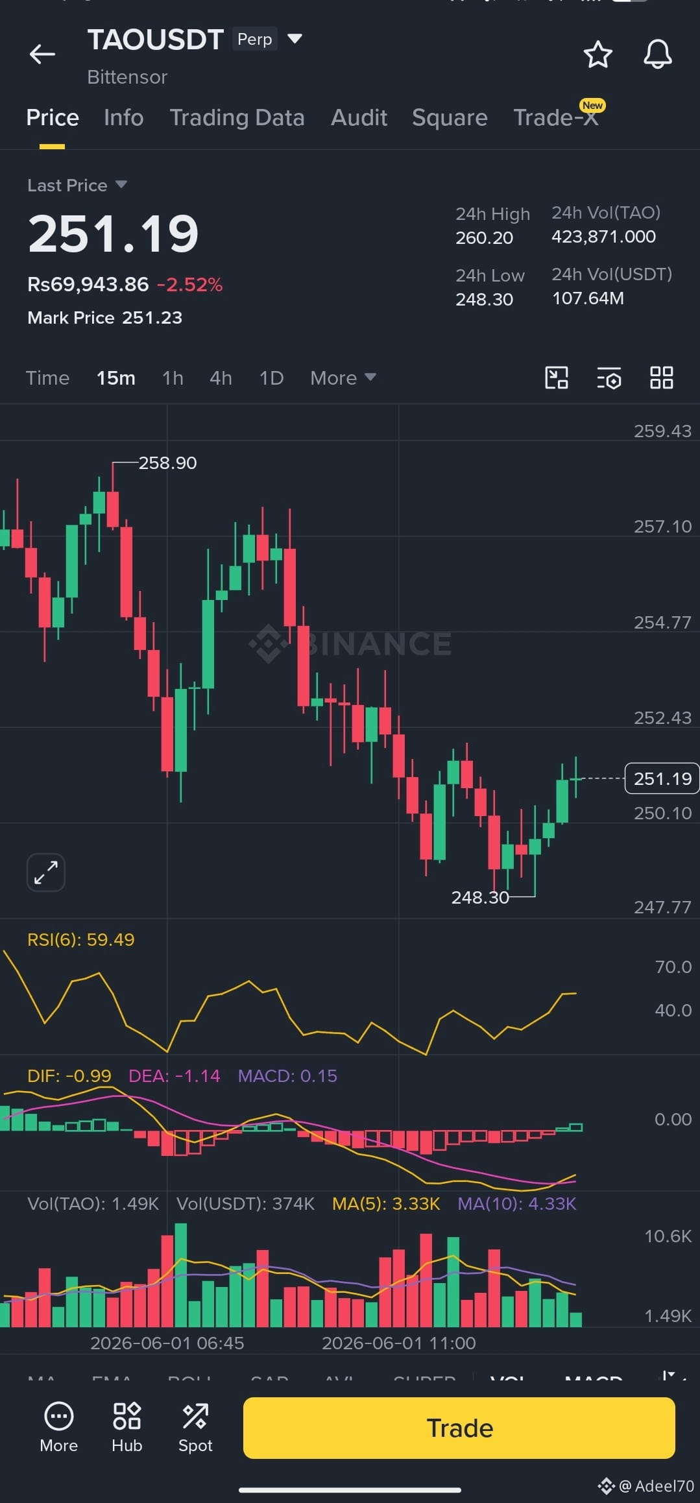Add TAOUSDT to favorites with star

tap(597, 54)
